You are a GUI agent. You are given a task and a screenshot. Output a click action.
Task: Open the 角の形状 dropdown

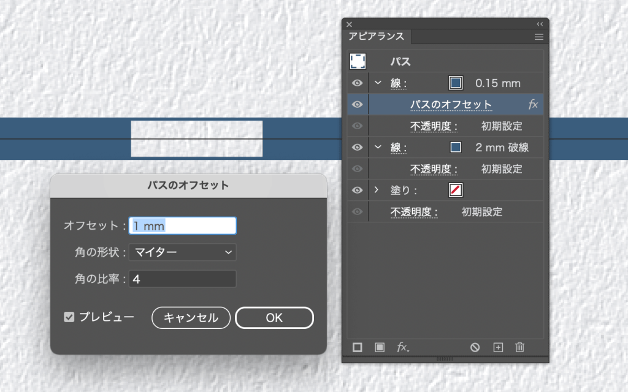pyautogui.click(x=182, y=252)
